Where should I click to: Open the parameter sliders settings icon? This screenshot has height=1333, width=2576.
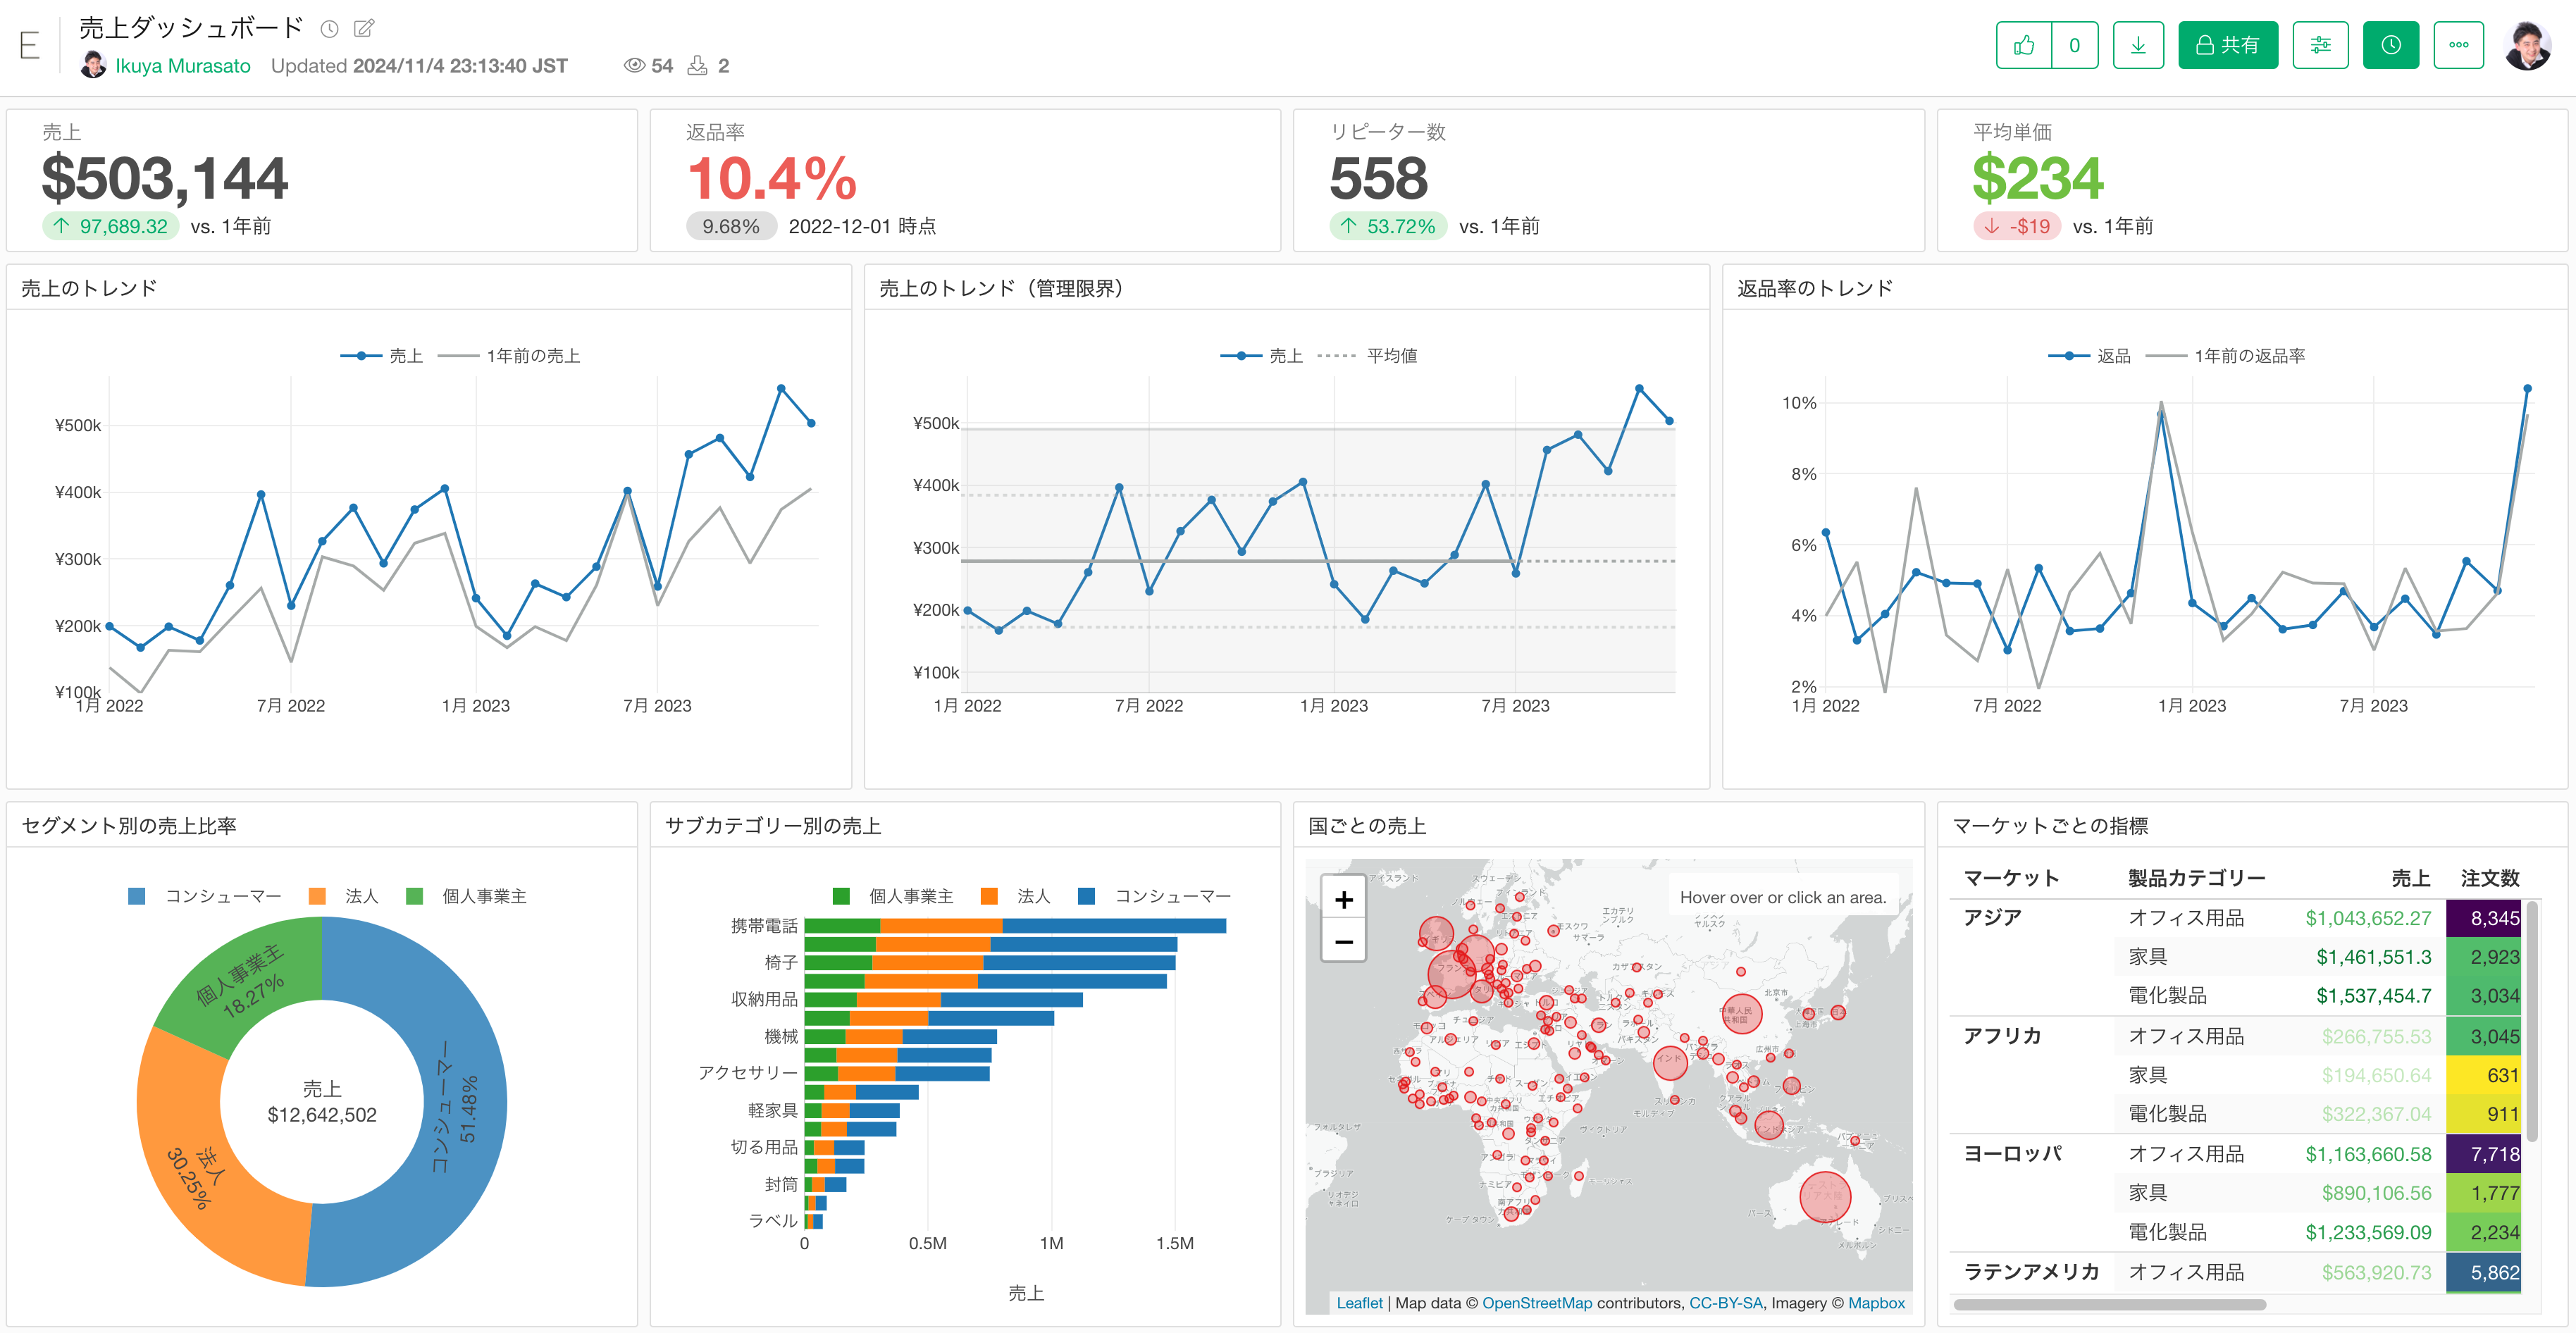point(2320,45)
